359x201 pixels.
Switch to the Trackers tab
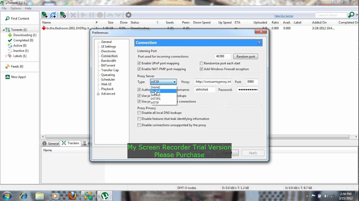click(x=70, y=143)
